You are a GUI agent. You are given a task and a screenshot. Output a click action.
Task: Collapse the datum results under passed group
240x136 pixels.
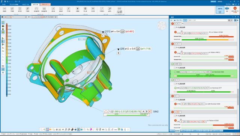click(174, 68)
